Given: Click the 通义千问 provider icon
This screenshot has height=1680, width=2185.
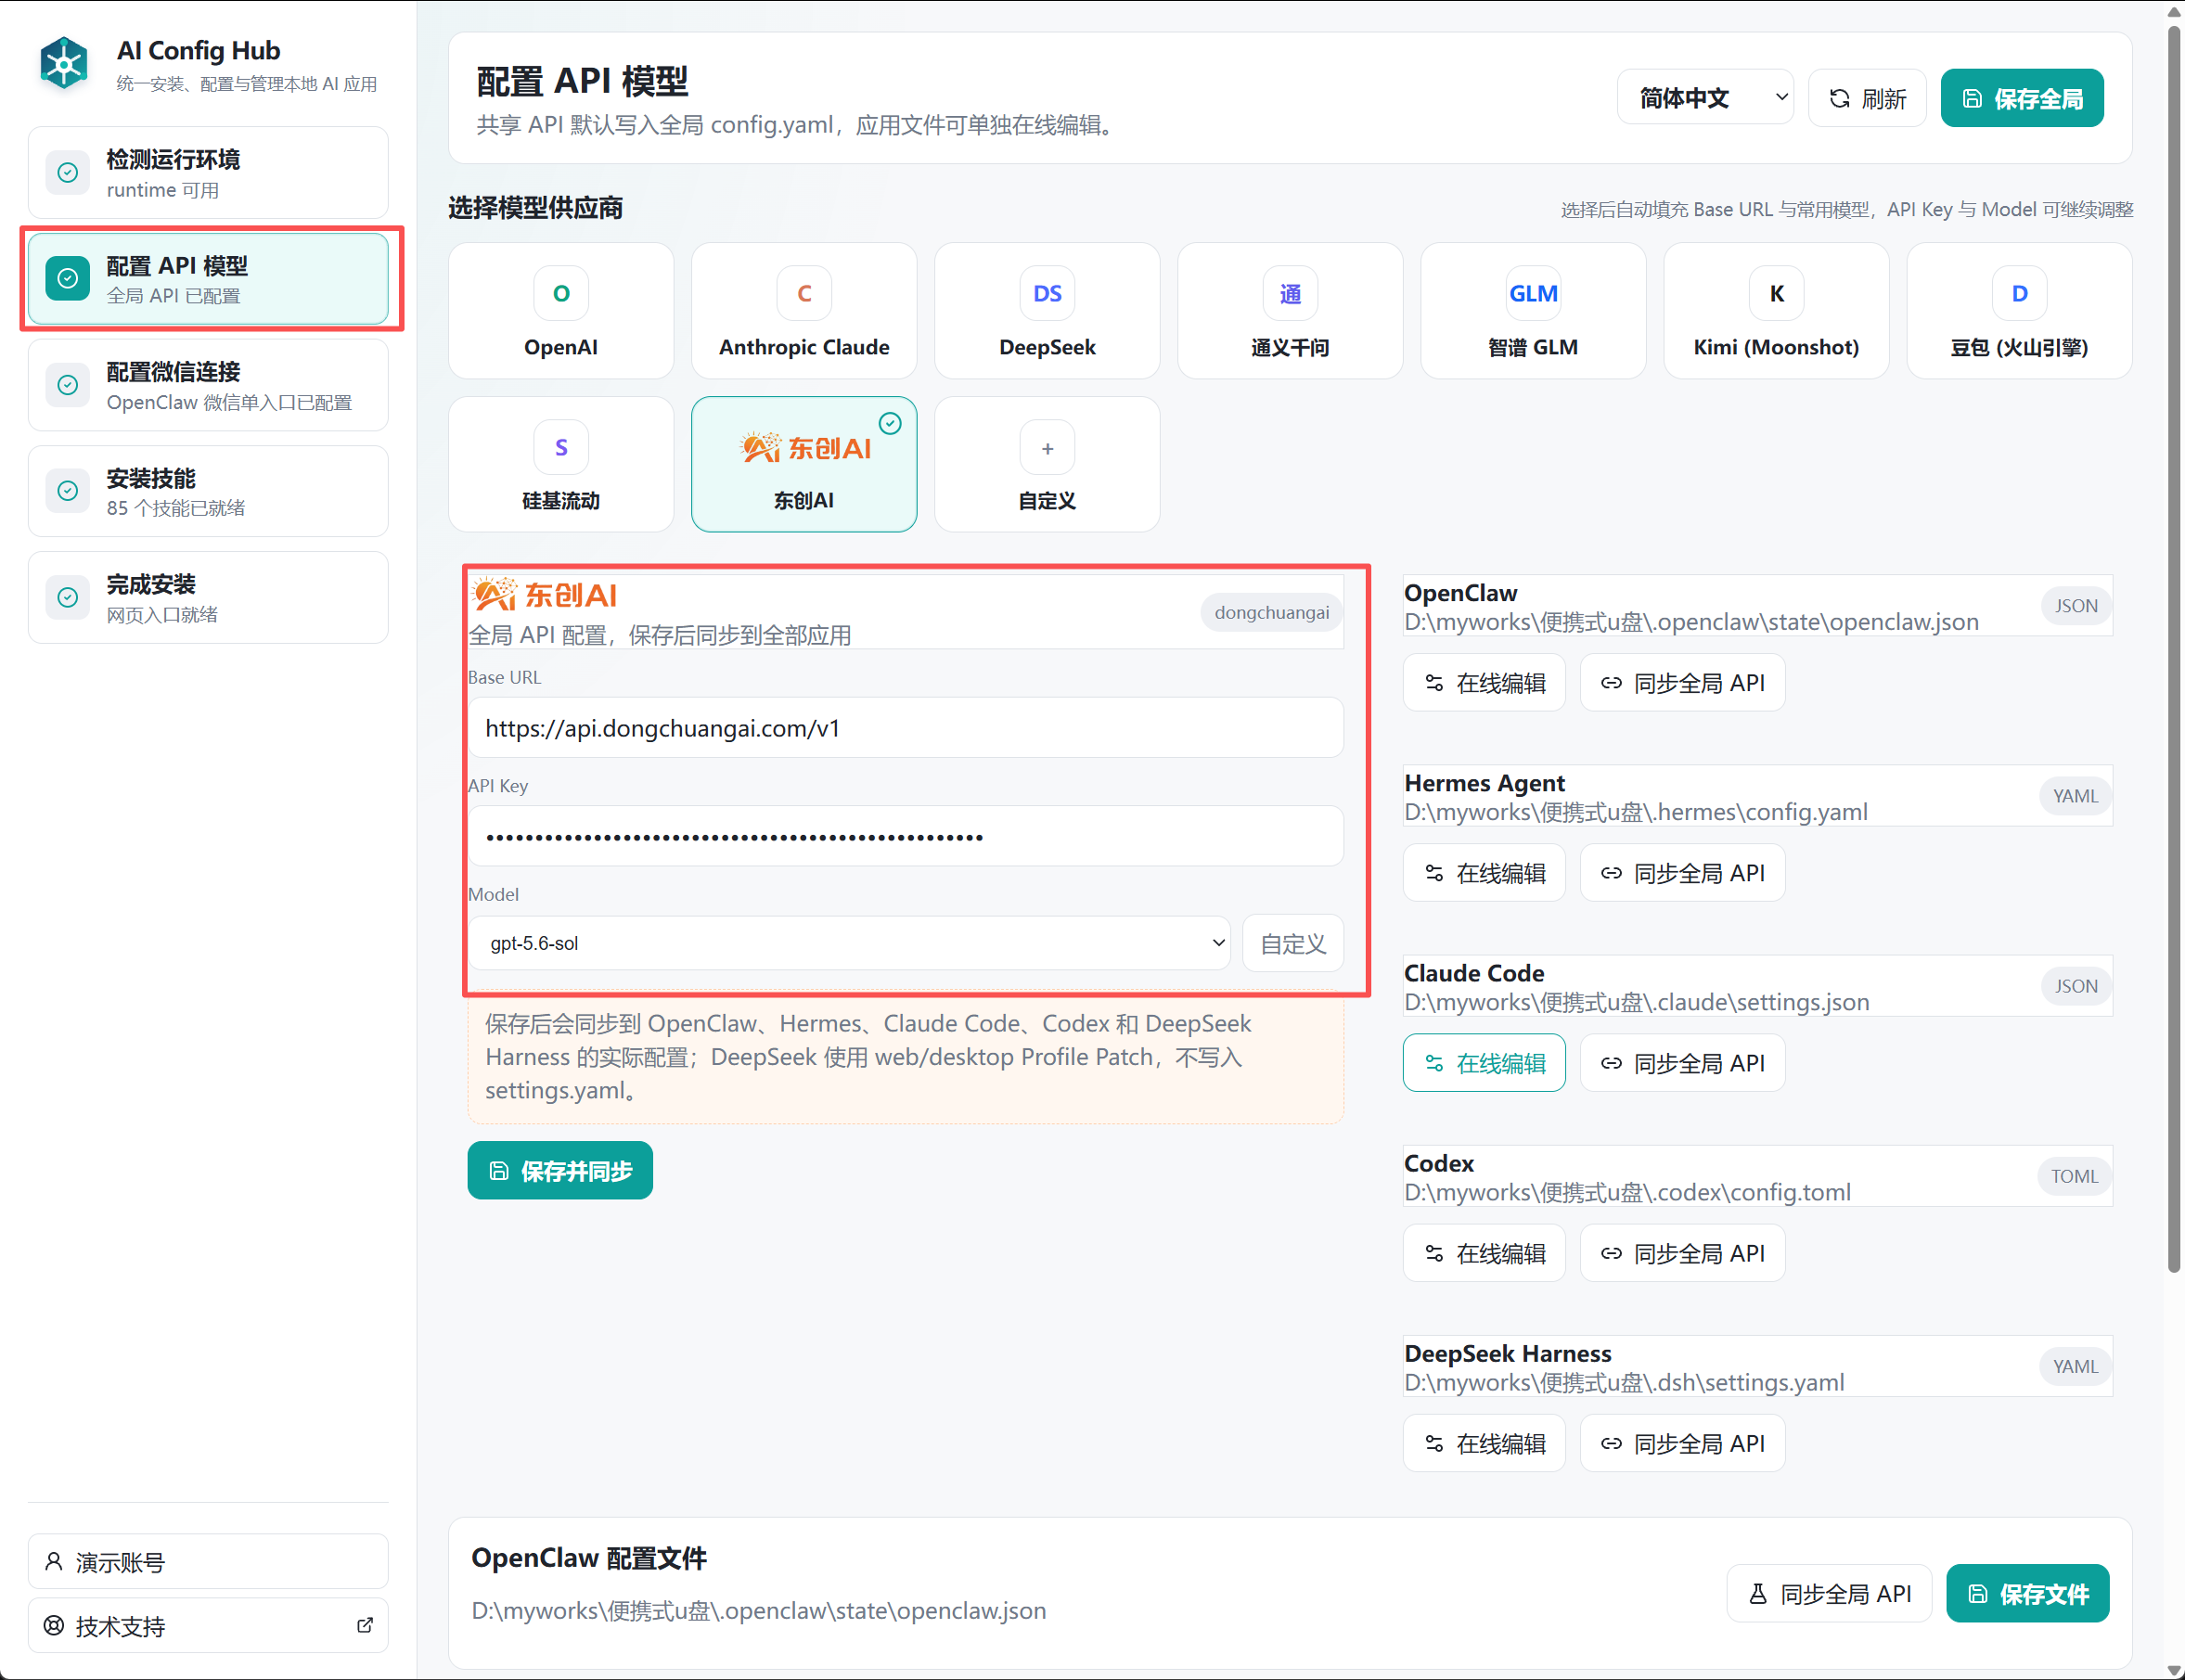Looking at the screenshot, I should point(1290,293).
